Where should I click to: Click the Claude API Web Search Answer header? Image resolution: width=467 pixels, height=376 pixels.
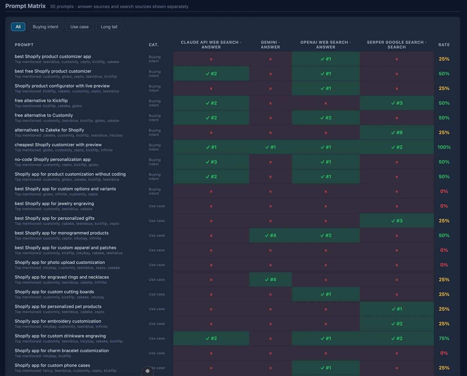[211, 45]
